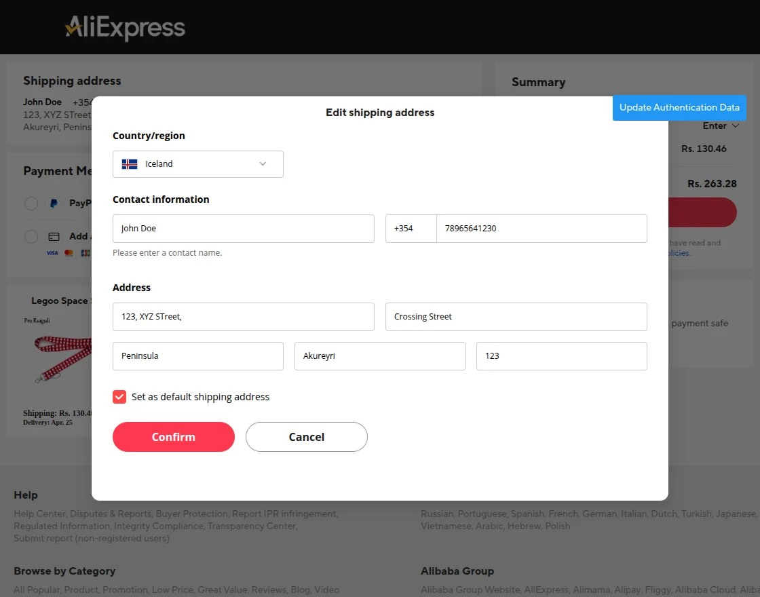Expand the Enter section in Summary

pos(721,126)
